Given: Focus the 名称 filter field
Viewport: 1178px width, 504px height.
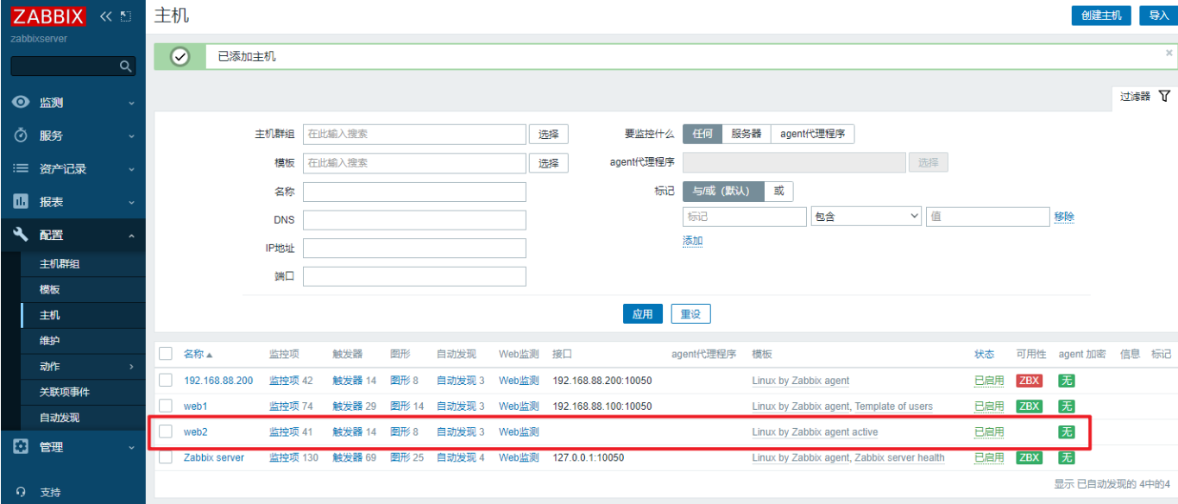Looking at the screenshot, I should (414, 192).
